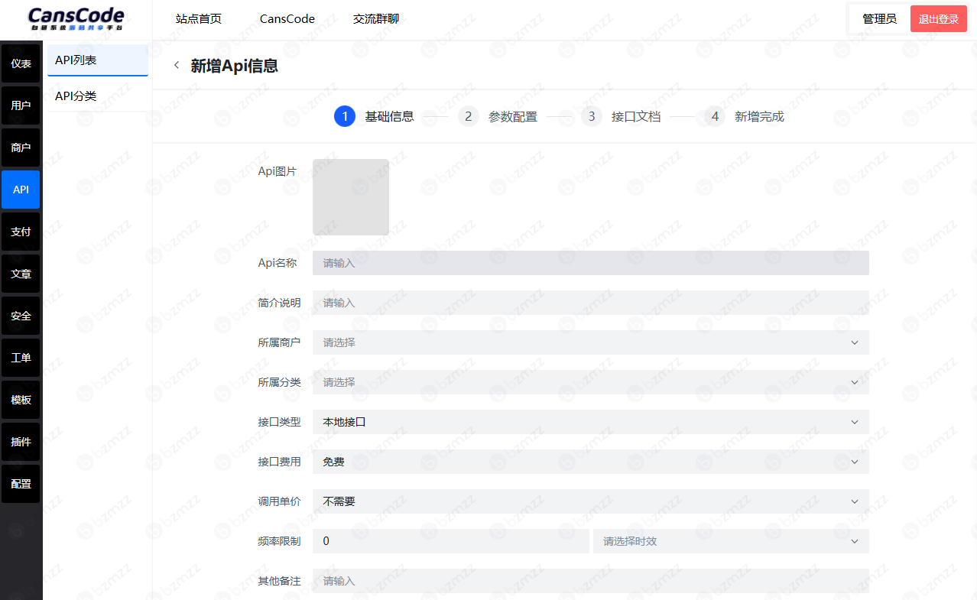
Task: Click the 退出登录 logout button
Action: (939, 19)
